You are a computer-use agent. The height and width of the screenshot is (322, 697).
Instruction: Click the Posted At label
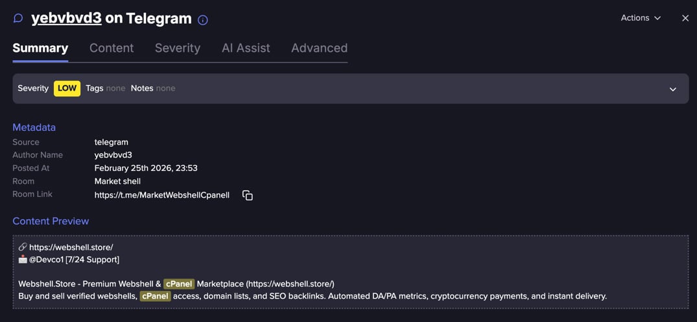31,168
